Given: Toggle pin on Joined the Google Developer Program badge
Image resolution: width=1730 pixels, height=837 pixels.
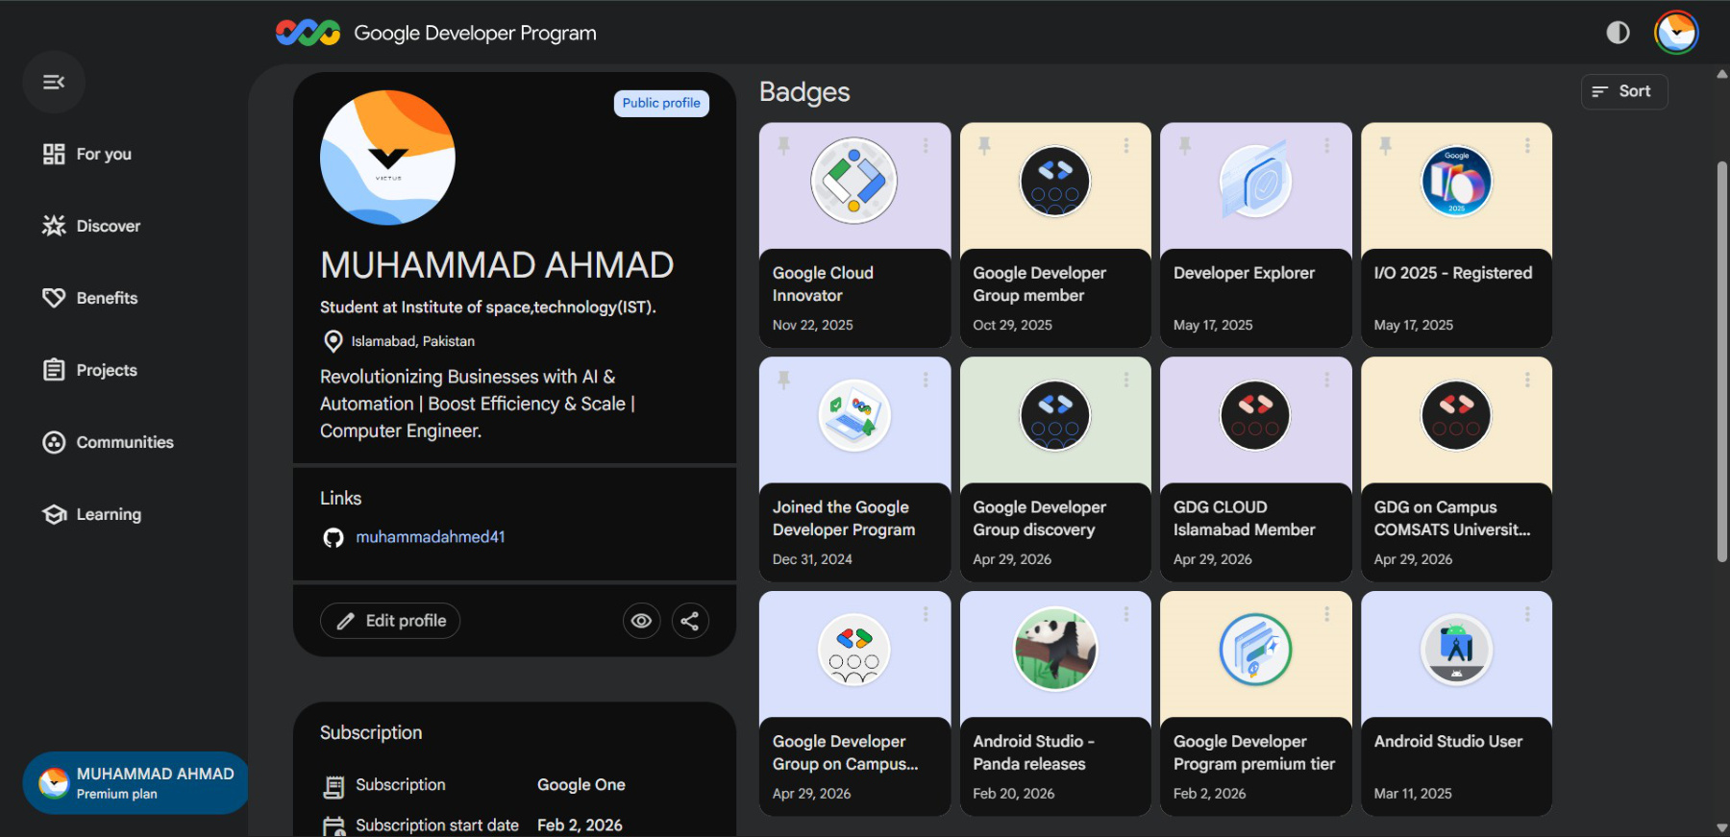Looking at the screenshot, I should pyautogui.click(x=784, y=381).
